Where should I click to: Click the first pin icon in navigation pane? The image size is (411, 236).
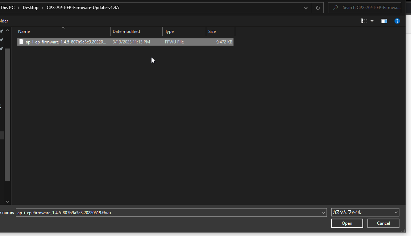click(x=1, y=31)
